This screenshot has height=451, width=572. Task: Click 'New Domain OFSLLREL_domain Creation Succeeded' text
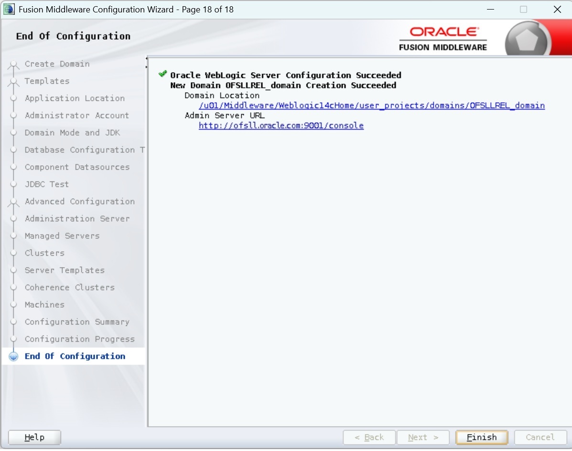(x=283, y=86)
